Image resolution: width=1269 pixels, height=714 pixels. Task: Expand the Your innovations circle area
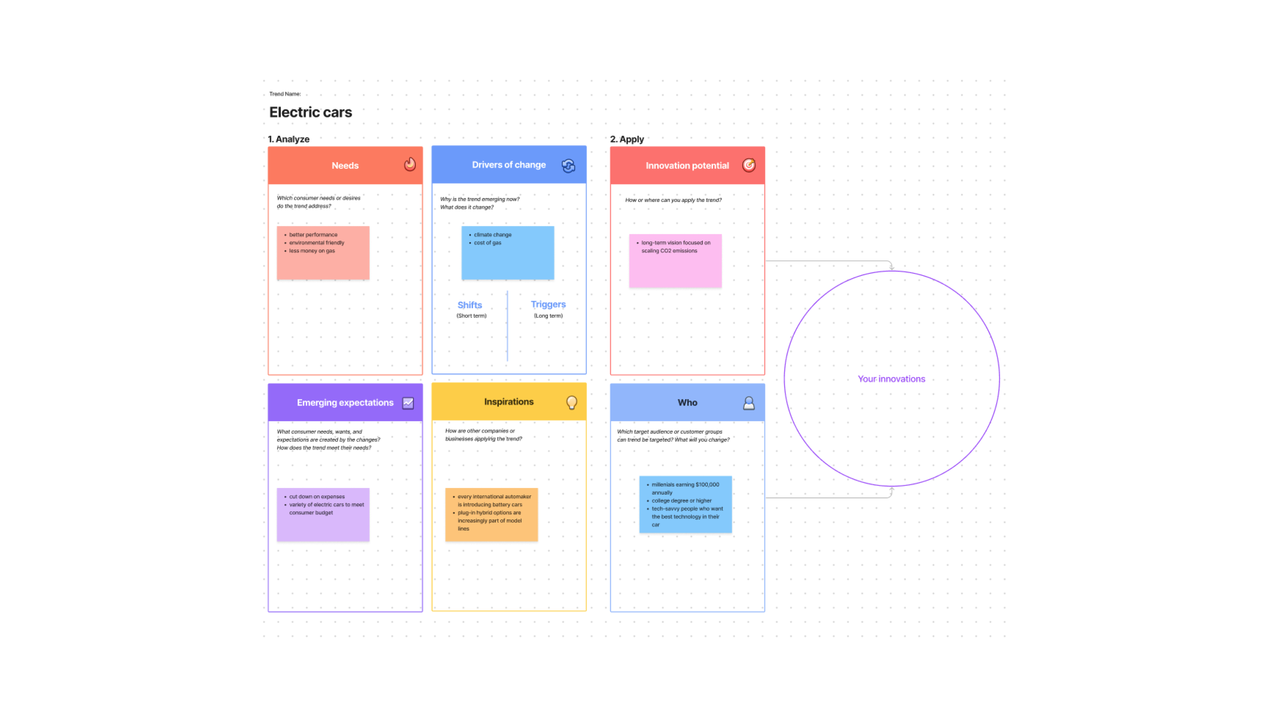(890, 378)
